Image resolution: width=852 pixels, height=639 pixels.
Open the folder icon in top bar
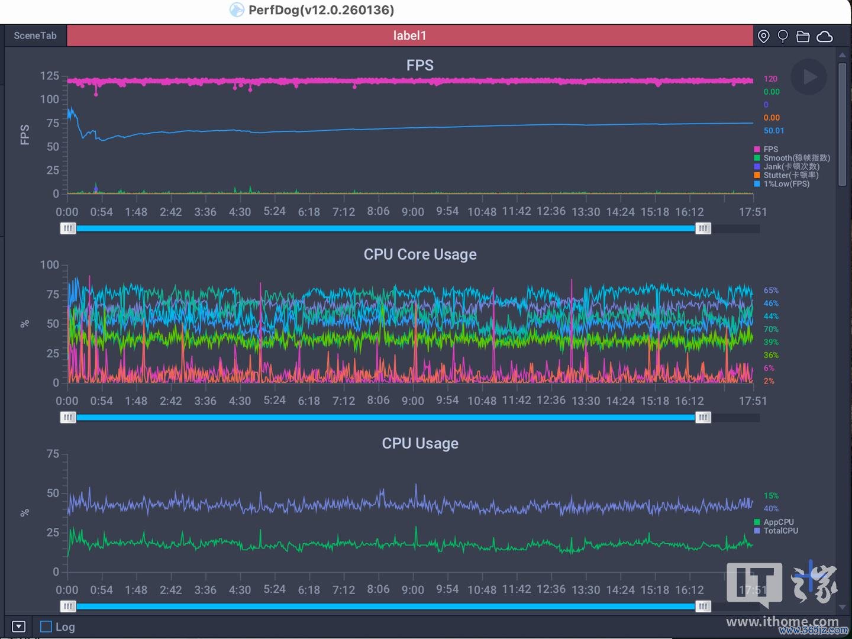tap(803, 37)
